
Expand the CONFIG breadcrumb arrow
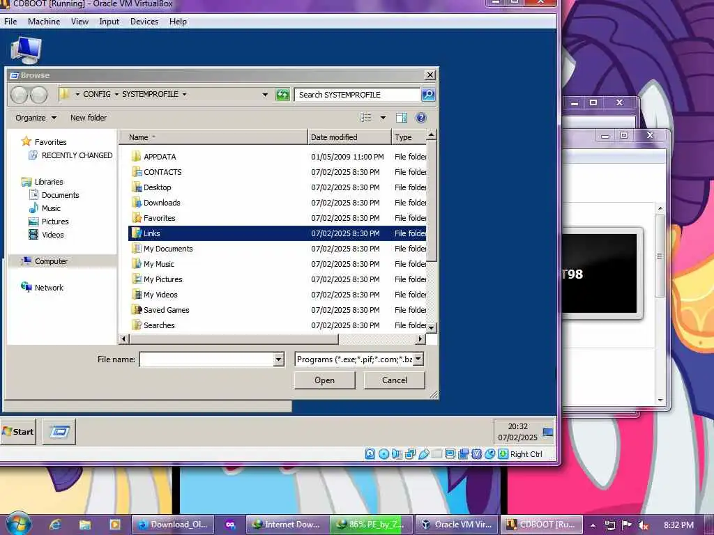click(116, 94)
